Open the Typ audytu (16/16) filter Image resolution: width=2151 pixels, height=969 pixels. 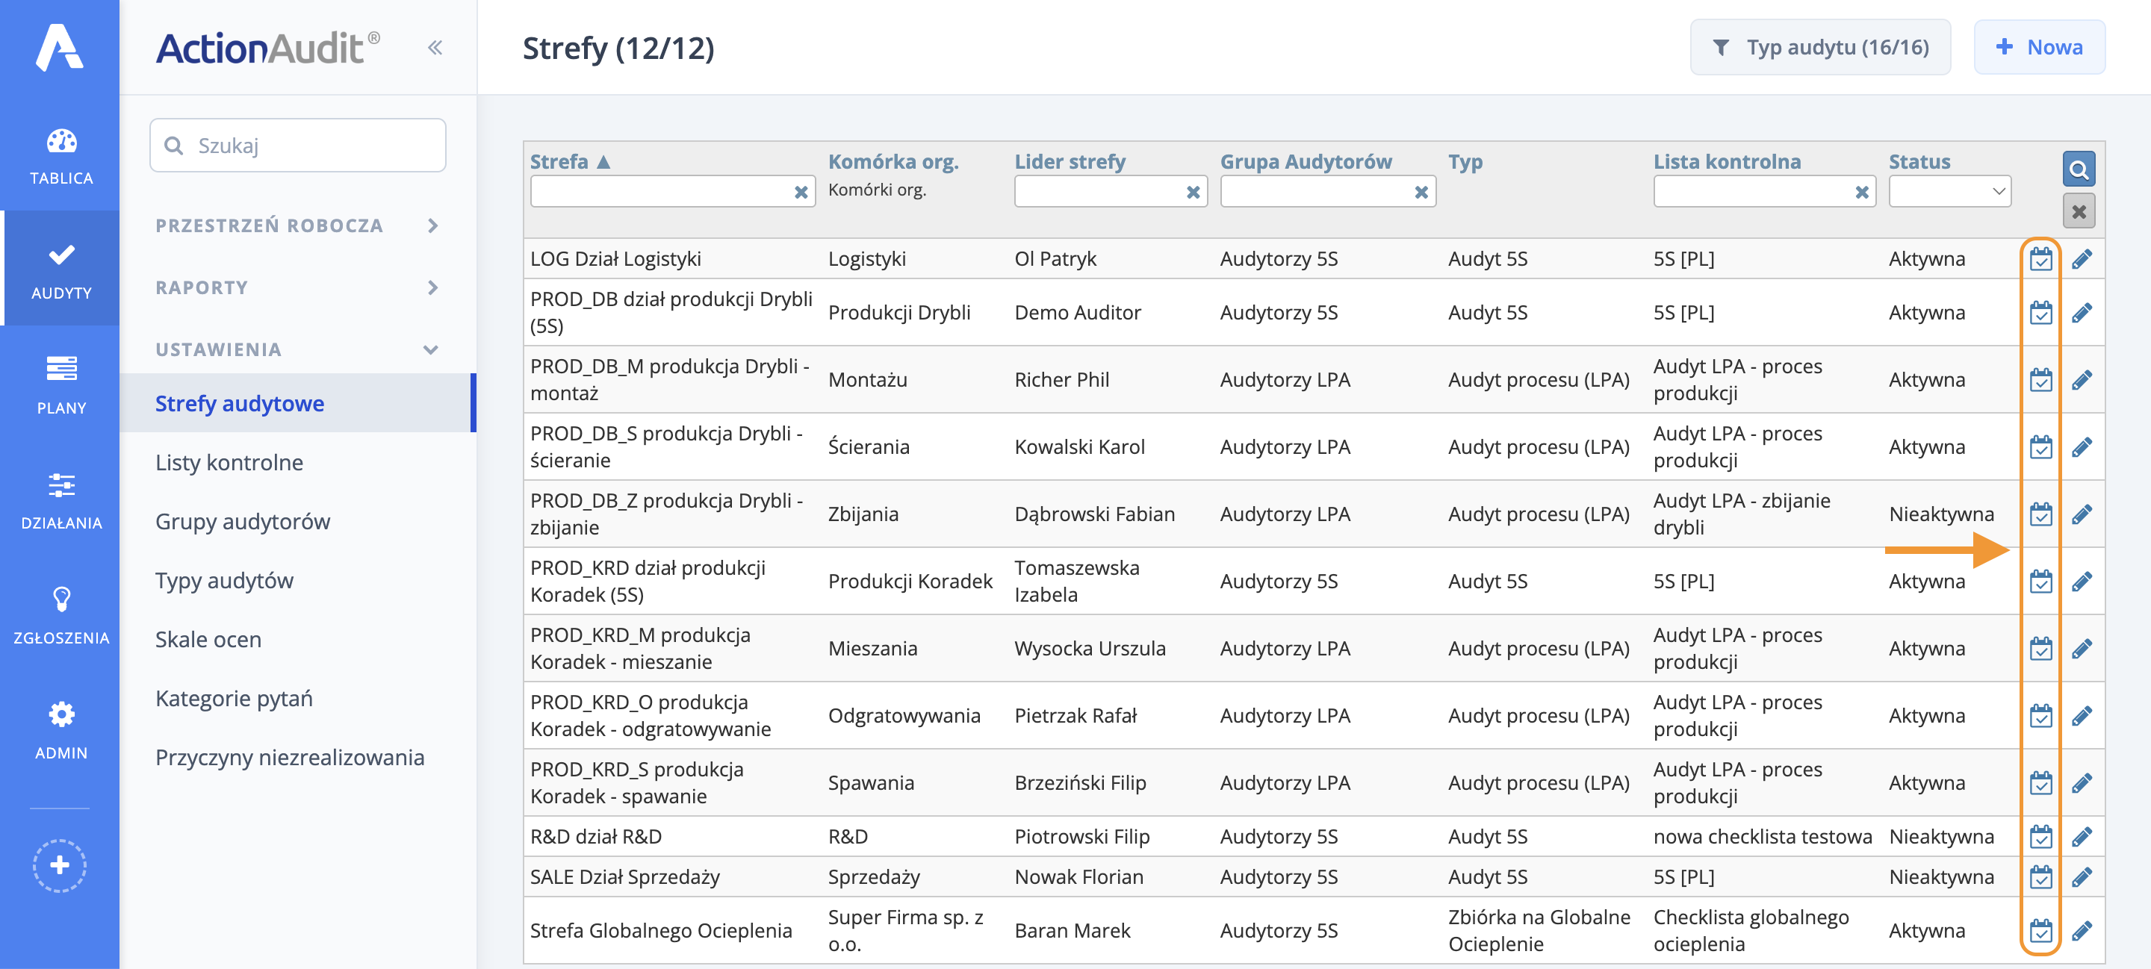coord(1820,47)
